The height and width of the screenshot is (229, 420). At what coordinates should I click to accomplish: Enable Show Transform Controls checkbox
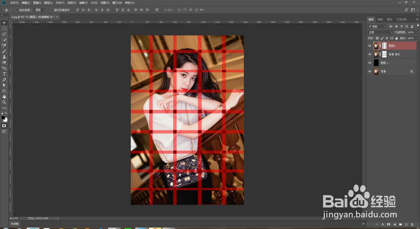point(51,10)
